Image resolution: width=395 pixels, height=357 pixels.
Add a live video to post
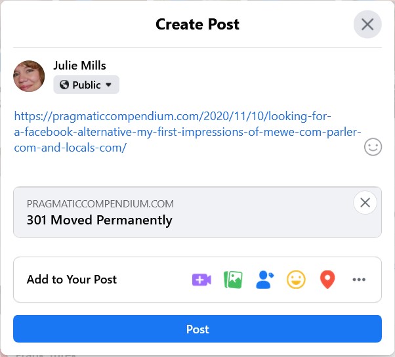201,280
